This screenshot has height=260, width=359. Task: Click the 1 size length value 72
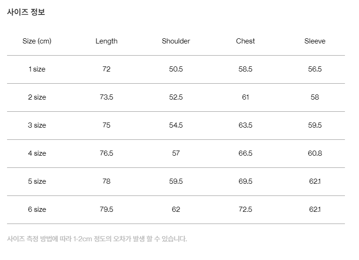pos(106,69)
